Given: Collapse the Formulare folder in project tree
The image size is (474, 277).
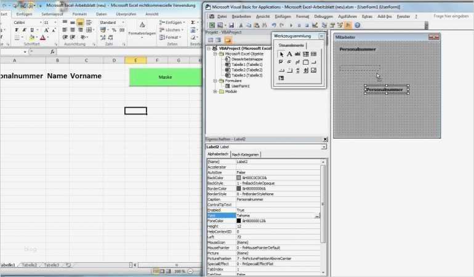Looking at the screenshot, I should click(x=215, y=81).
